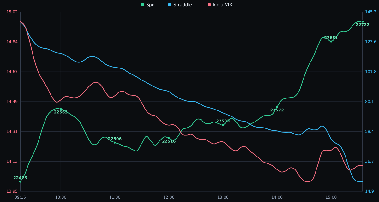Click the Spot data point labeled 22516
Viewport: 379px width, 202px height.
pos(169,138)
